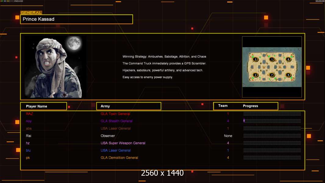Select player hz

coord(28,143)
